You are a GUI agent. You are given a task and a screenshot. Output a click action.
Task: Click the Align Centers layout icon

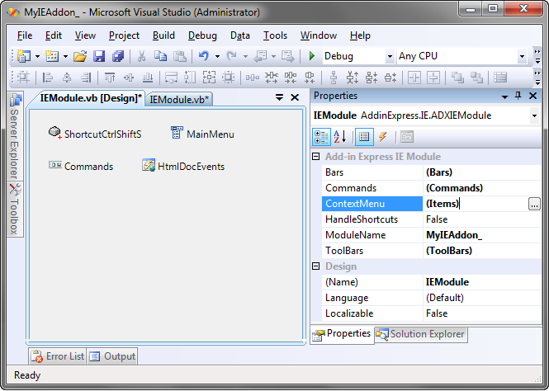67,78
